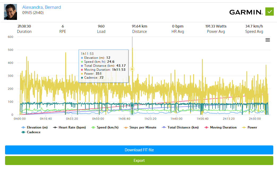
Task: Click the Download FIT file button
Action: coord(139,150)
